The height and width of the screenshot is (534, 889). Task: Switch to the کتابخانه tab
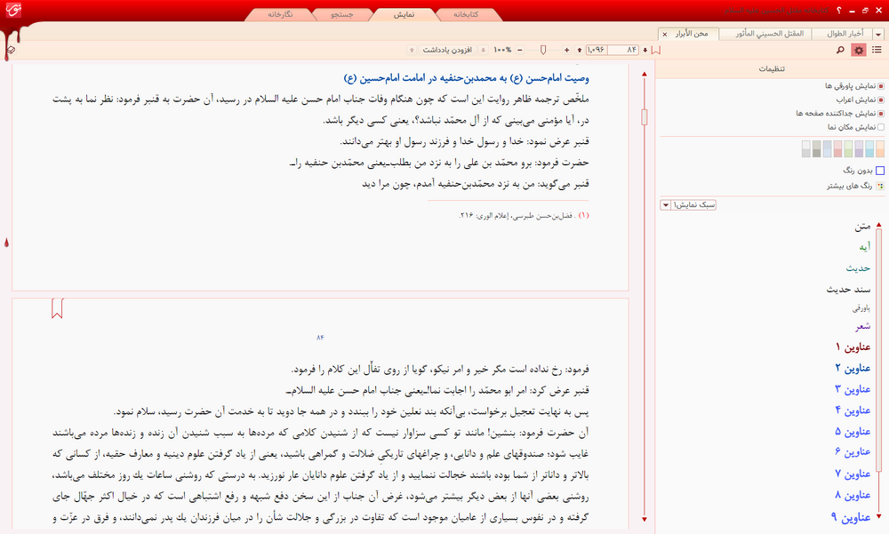466,15
